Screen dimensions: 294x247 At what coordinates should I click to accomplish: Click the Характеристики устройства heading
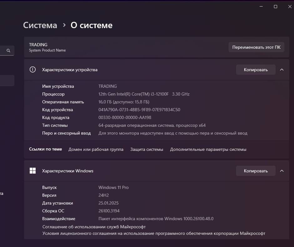click(70, 70)
